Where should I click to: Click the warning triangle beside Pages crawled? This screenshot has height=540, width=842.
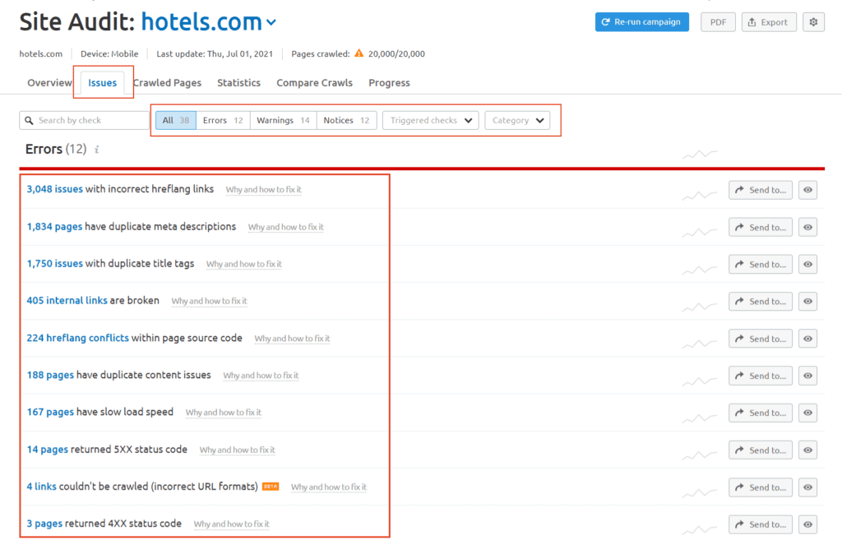359,53
